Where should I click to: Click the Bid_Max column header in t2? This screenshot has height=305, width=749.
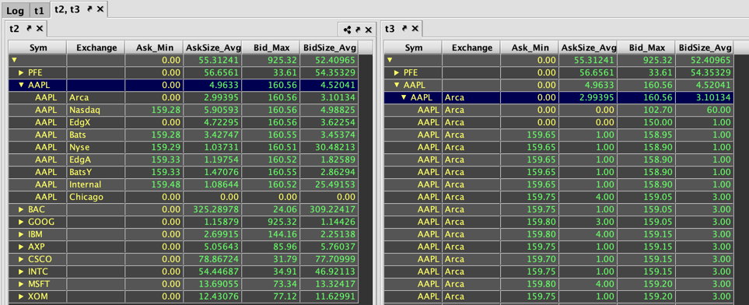pyautogui.click(x=271, y=47)
